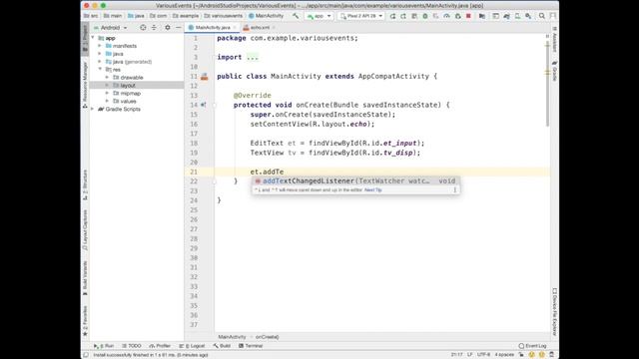This screenshot has width=639, height=359.
Task: Select the addTextChangedListener completion suggestion
Action: [x=355, y=181]
